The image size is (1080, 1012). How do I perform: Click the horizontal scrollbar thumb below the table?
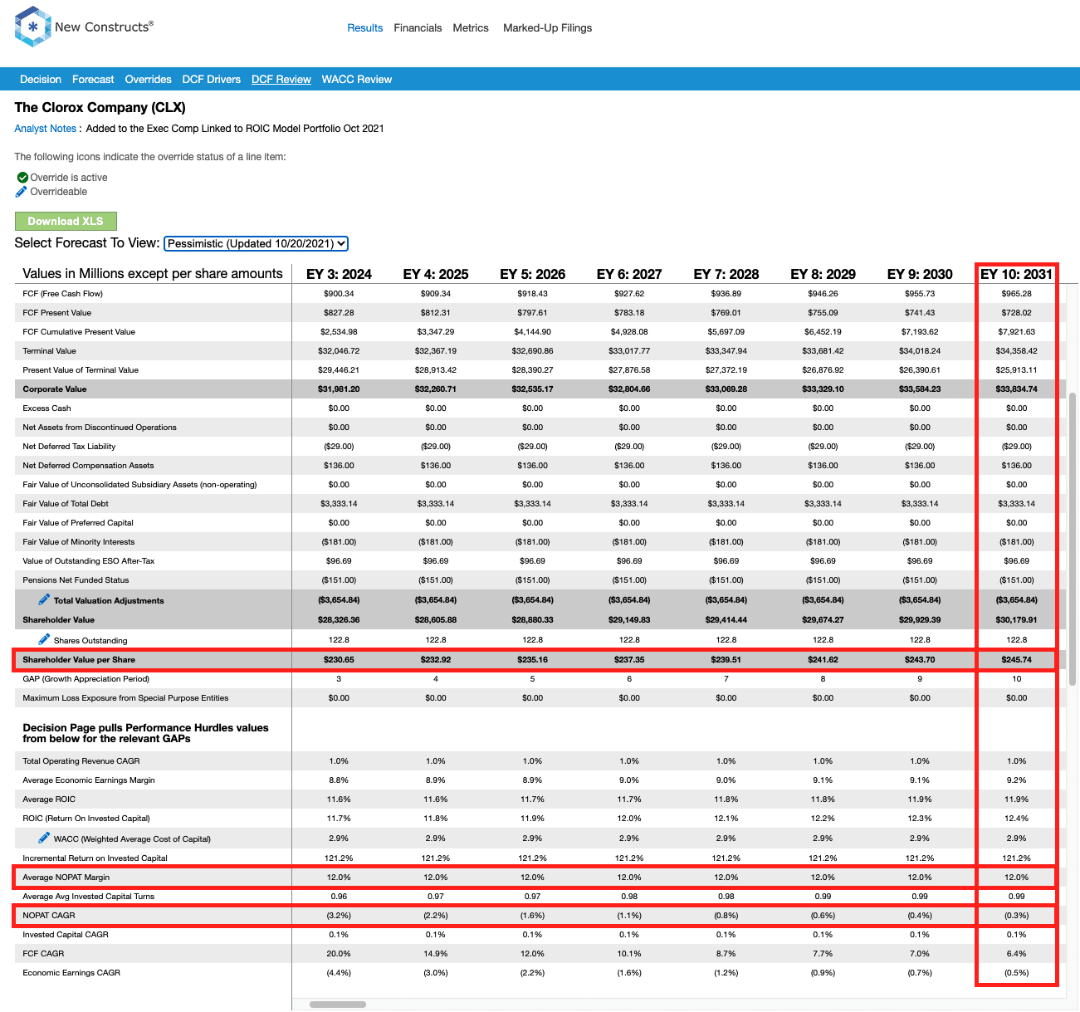click(338, 1005)
